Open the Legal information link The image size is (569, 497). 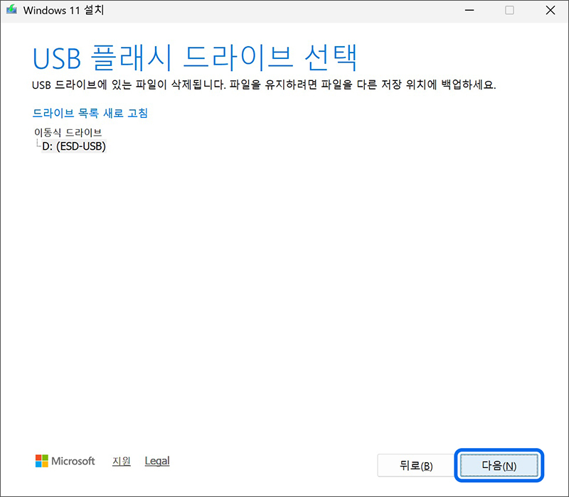coord(156,461)
